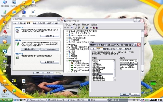Open the 執行(A) menu in Device Manager

coord(76,24)
